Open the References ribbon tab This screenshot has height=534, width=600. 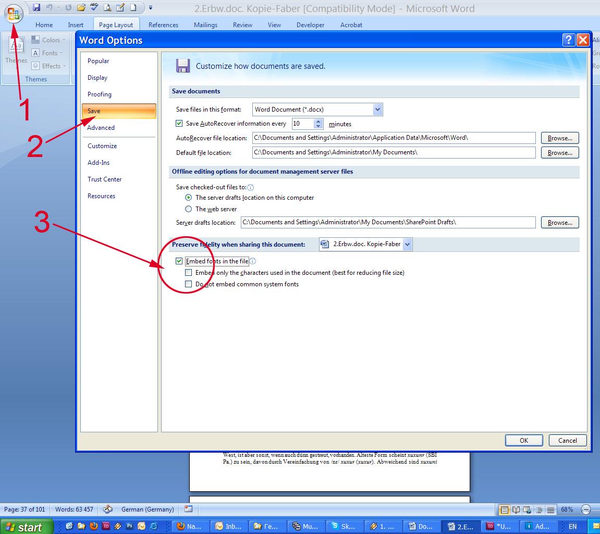[163, 25]
